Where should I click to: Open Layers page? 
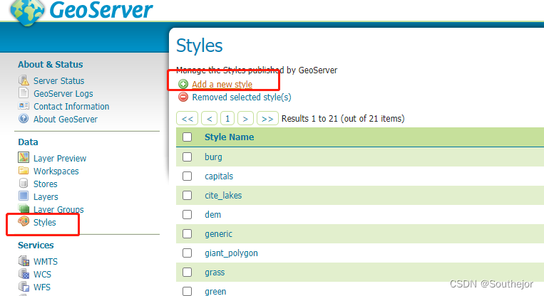click(46, 196)
